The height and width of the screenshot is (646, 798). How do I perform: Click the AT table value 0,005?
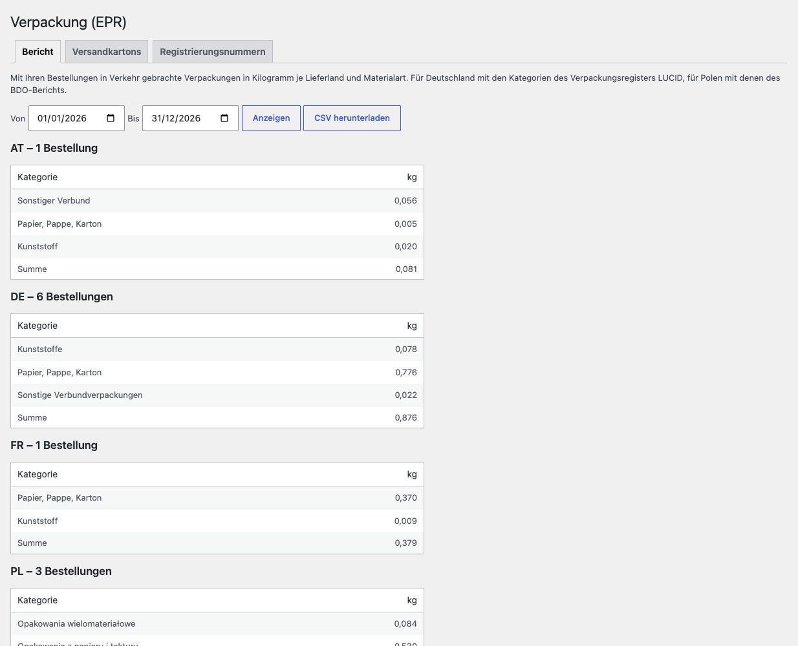pos(405,224)
